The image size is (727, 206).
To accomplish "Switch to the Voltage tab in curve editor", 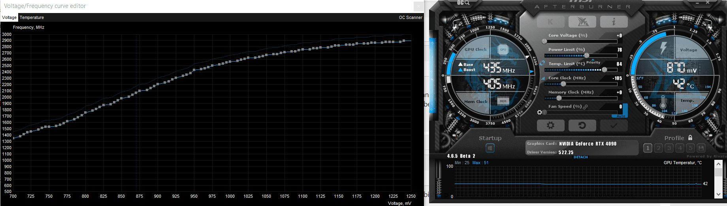I will (x=9, y=17).
